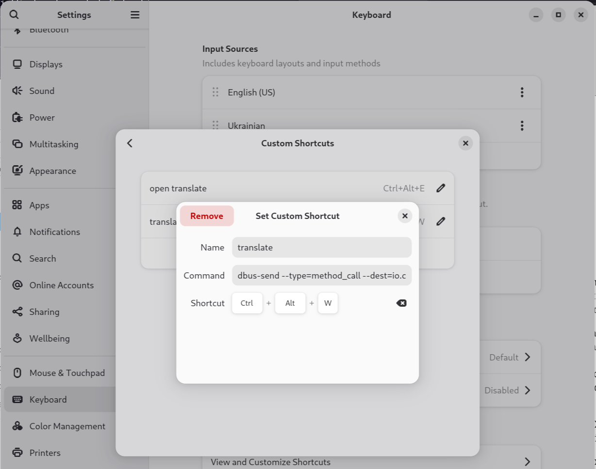Click the Name field containing translate

click(x=321, y=248)
